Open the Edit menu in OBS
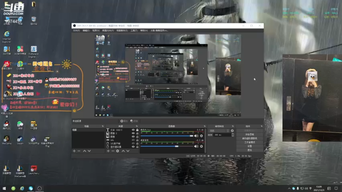342x192 pixels. coord(86,31)
